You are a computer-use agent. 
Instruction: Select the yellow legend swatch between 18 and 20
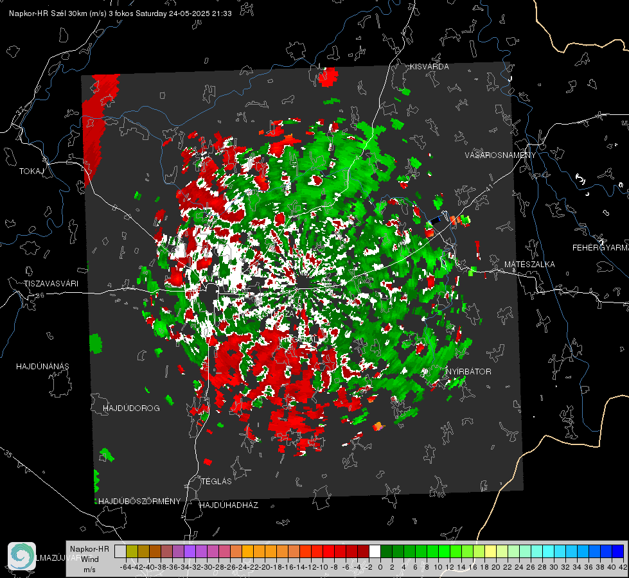(x=491, y=552)
